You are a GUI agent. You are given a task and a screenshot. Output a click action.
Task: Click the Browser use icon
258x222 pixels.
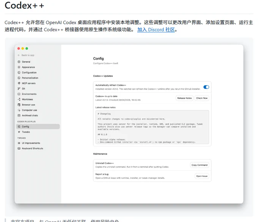tap(19, 105)
